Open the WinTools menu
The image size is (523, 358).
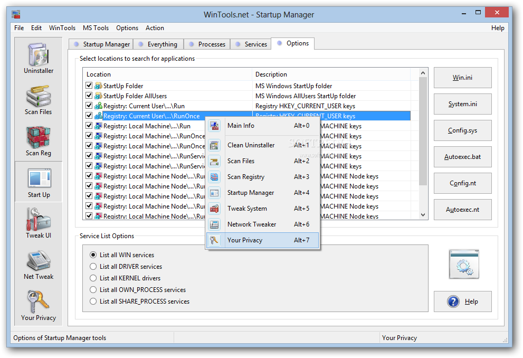tap(62, 28)
